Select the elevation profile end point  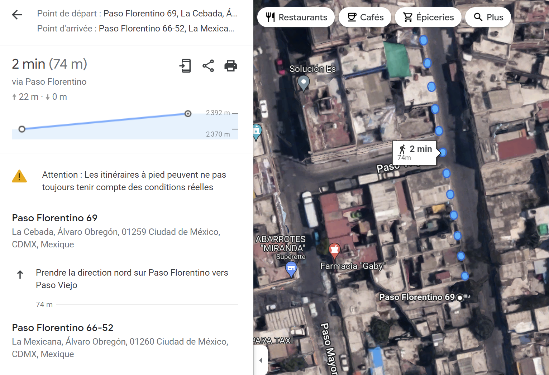point(188,114)
